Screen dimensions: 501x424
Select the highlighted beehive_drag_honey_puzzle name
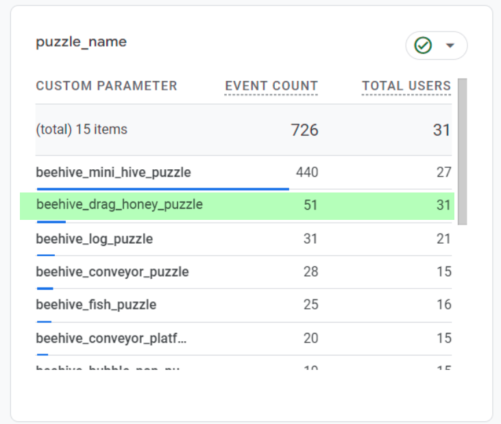point(119,204)
